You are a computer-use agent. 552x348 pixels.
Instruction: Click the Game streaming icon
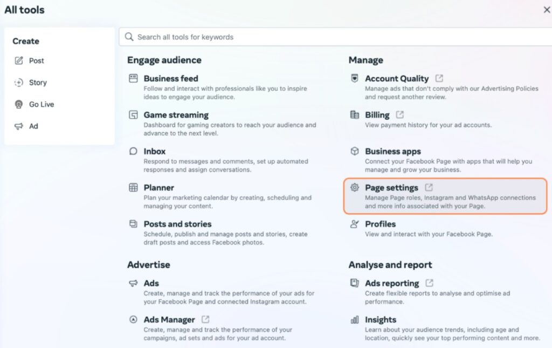tap(133, 115)
